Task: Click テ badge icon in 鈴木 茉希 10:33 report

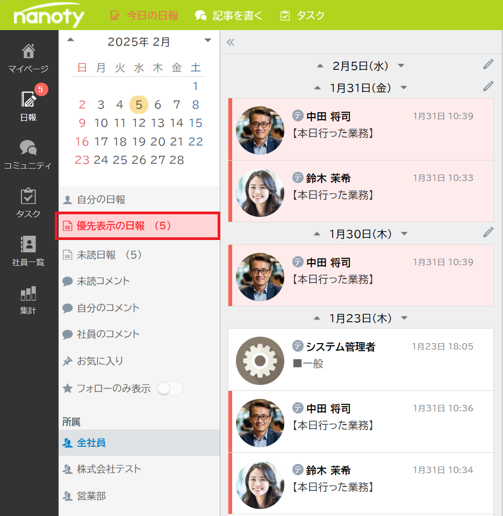Action: point(298,177)
